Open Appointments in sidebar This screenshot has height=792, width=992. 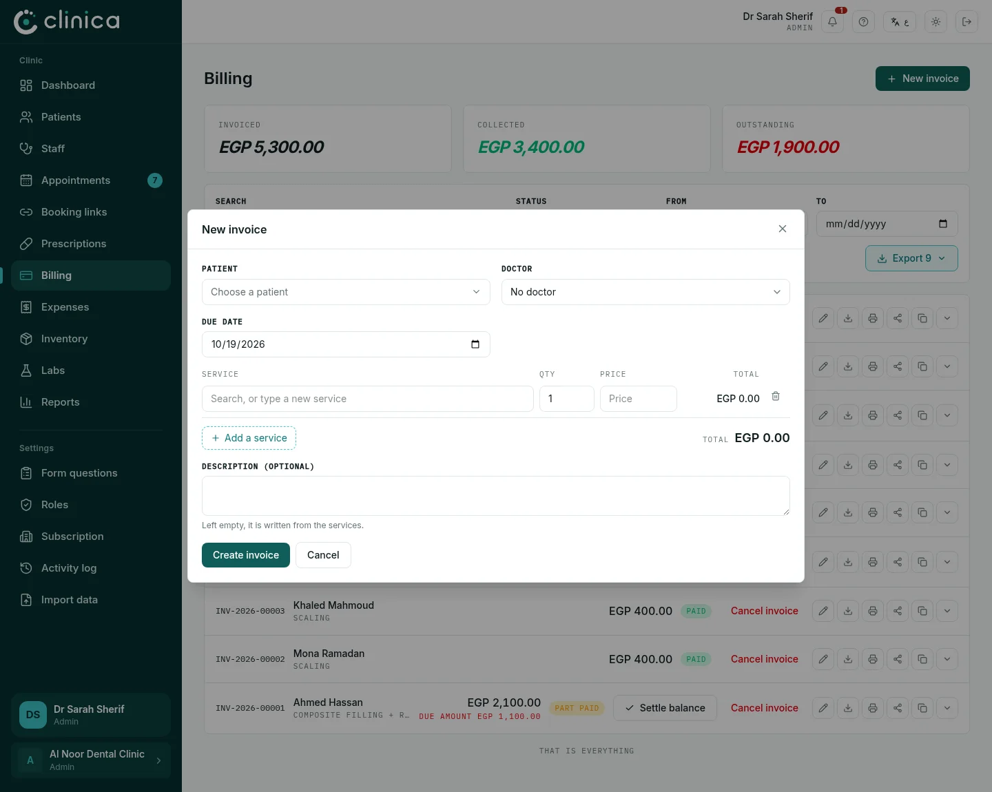(91, 180)
